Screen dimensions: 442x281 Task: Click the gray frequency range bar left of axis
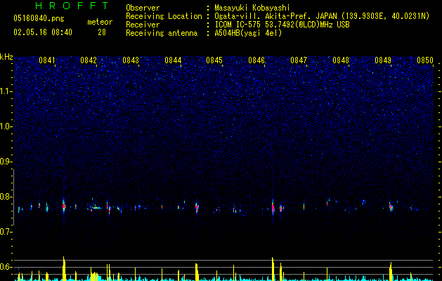coord(13,197)
